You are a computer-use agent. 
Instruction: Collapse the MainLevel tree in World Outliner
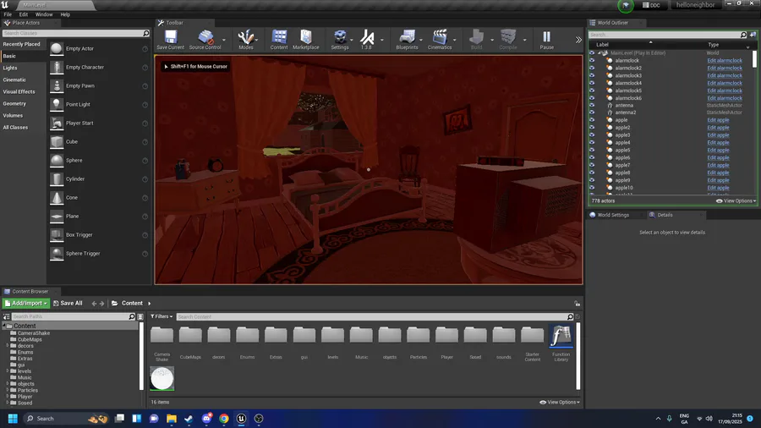(599, 53)
